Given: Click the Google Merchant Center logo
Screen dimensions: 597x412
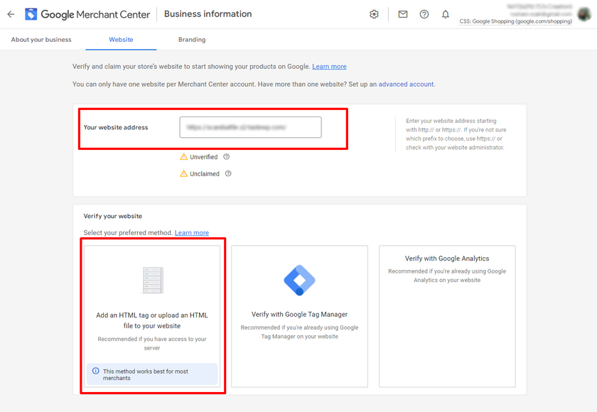Looking at the screenshot, I should tap(87, 14).
